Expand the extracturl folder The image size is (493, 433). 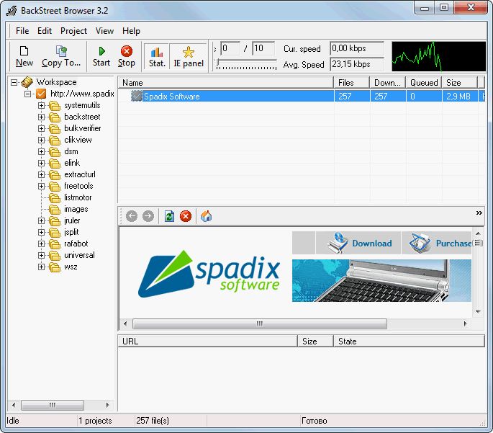pos(41,174)
